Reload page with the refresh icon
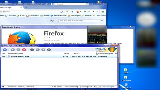 point(67,12)
